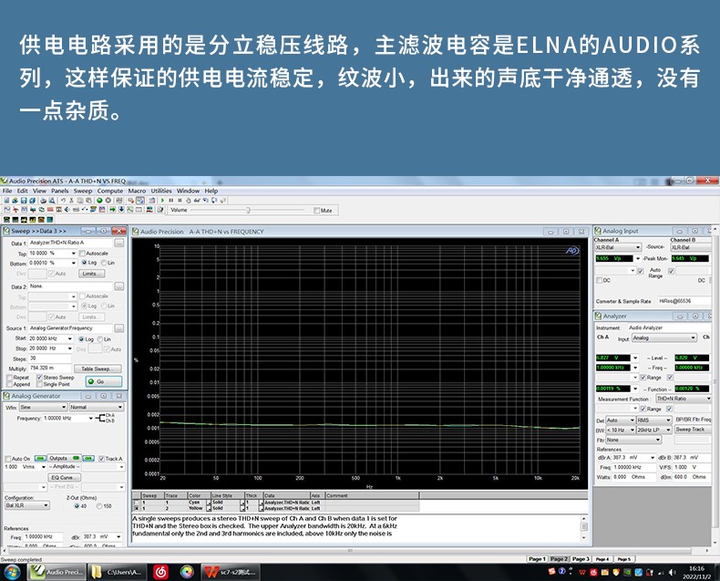Enable Autoscale for Data 1
Screen dimensions: 720x581
click(x=82, y=254)
